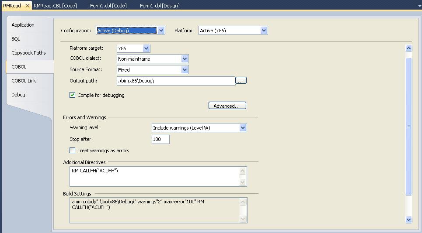Click the 'COBOL dialect:' label
422x233 pixels.
coord(85,58)
